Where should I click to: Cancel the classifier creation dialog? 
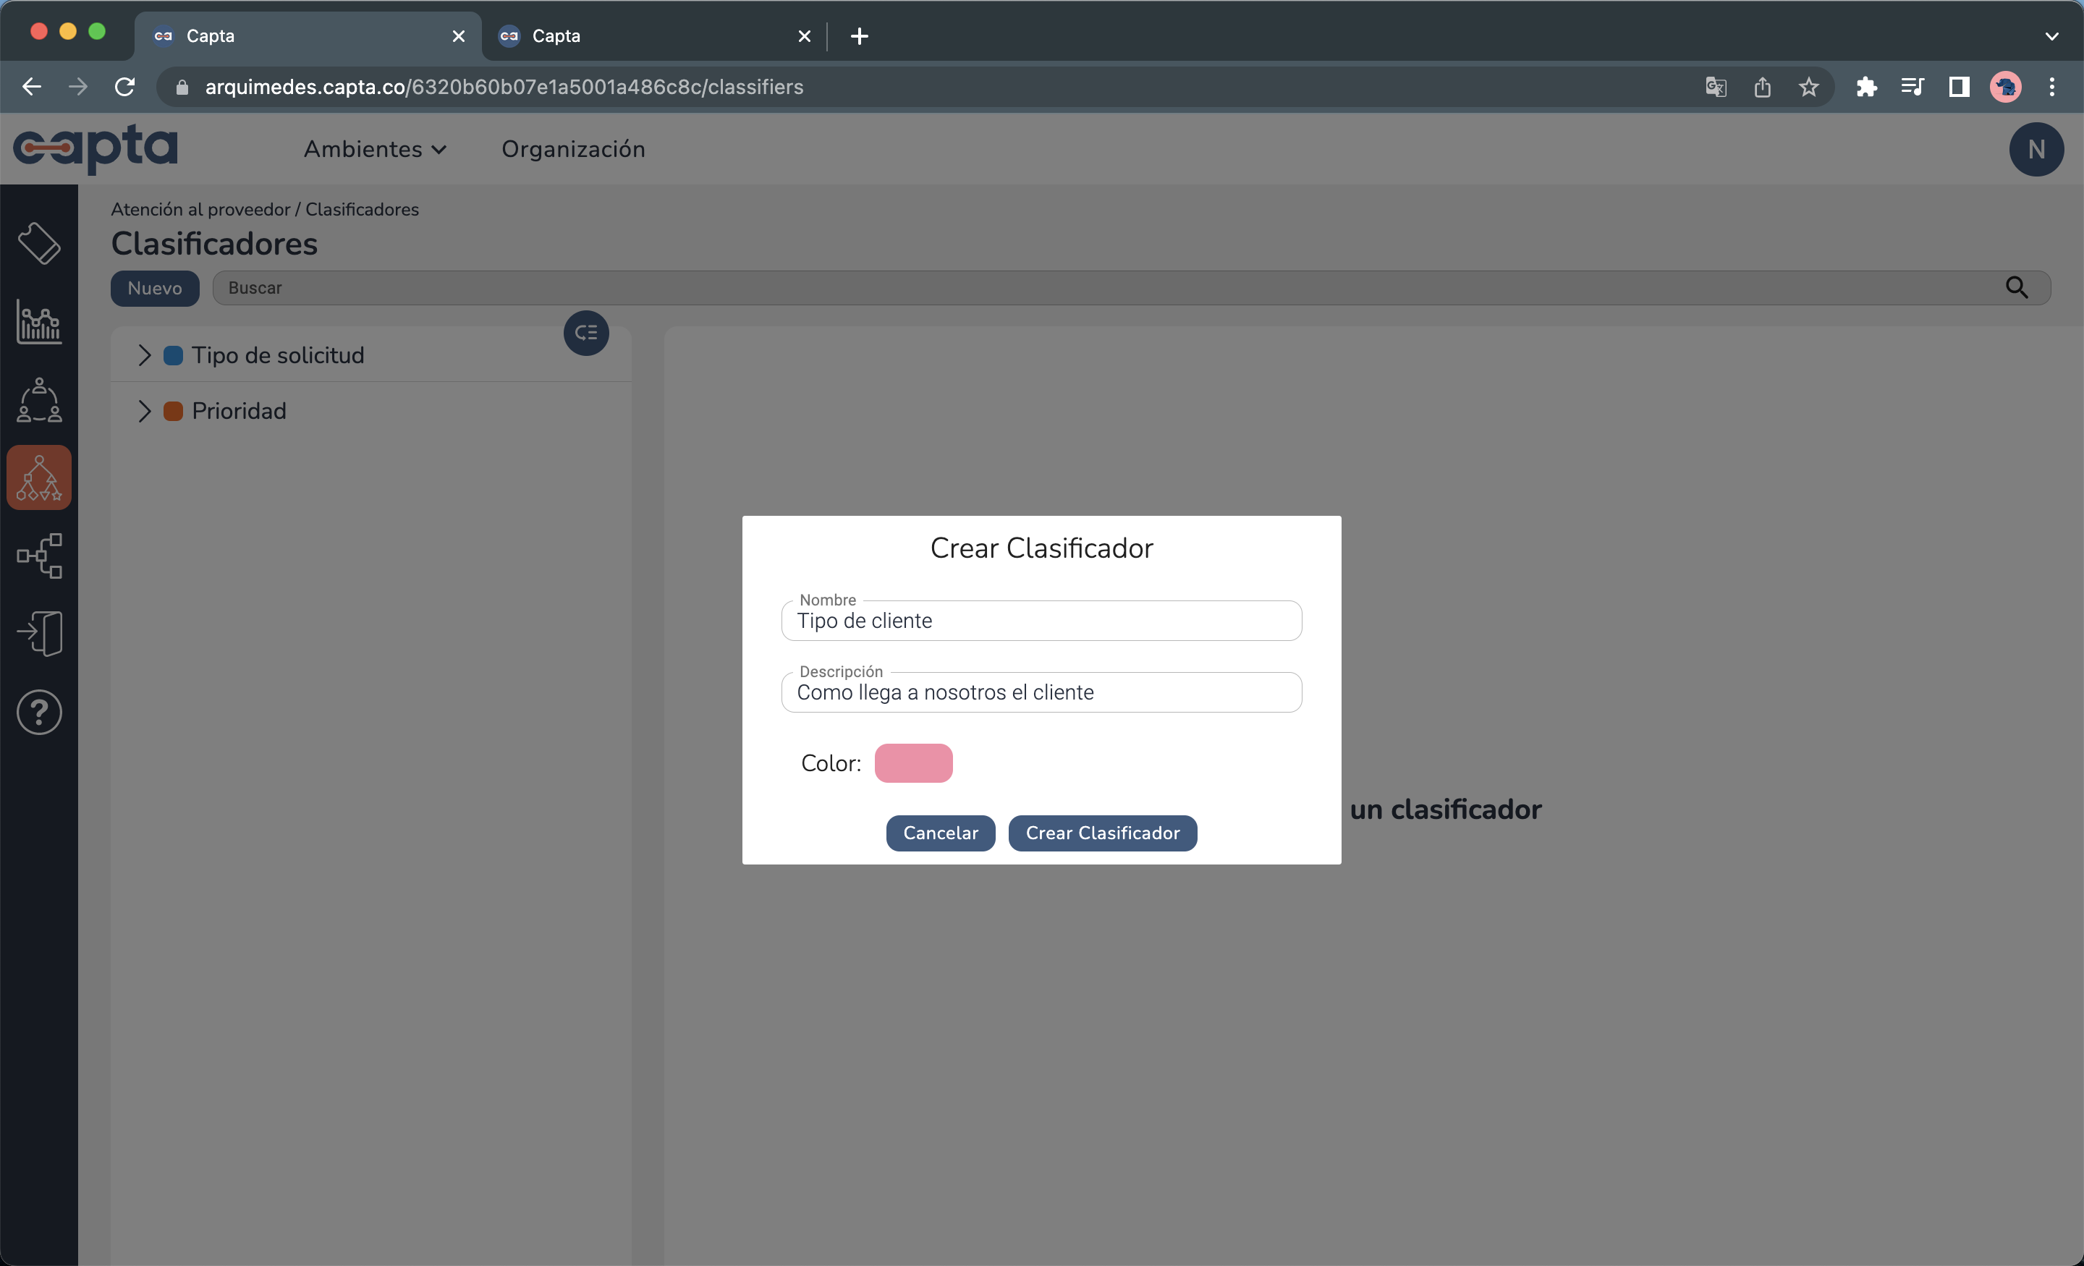tap(940, 833)
